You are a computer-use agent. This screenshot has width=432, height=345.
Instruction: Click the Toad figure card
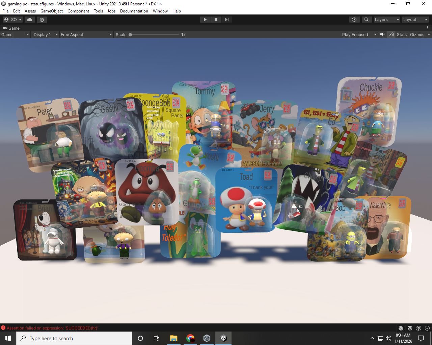coord(246,200)
